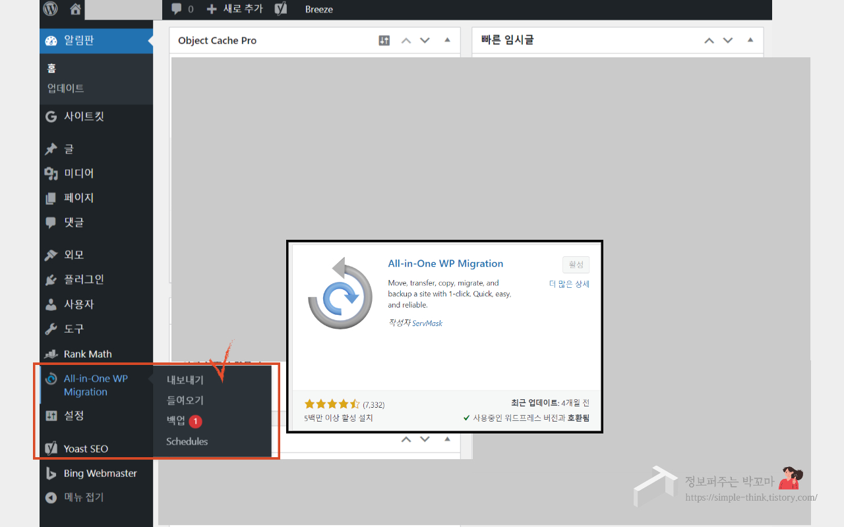Collapse the 빠른 임시글 widget
Image resolution: width=844 pixels, height=527 pixels.
pos(750,40)
